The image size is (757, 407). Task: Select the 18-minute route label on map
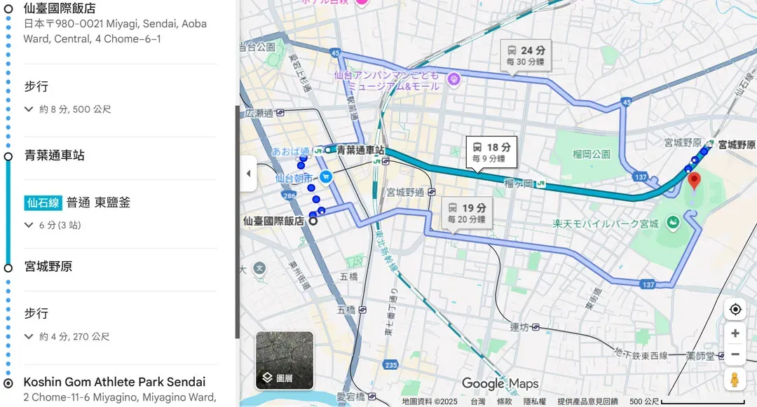491,152
